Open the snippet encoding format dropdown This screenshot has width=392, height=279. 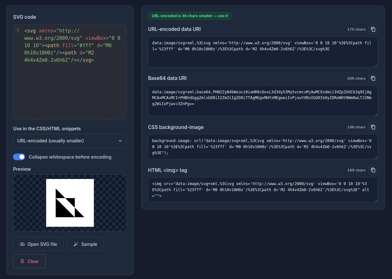(x=70, y=141)
